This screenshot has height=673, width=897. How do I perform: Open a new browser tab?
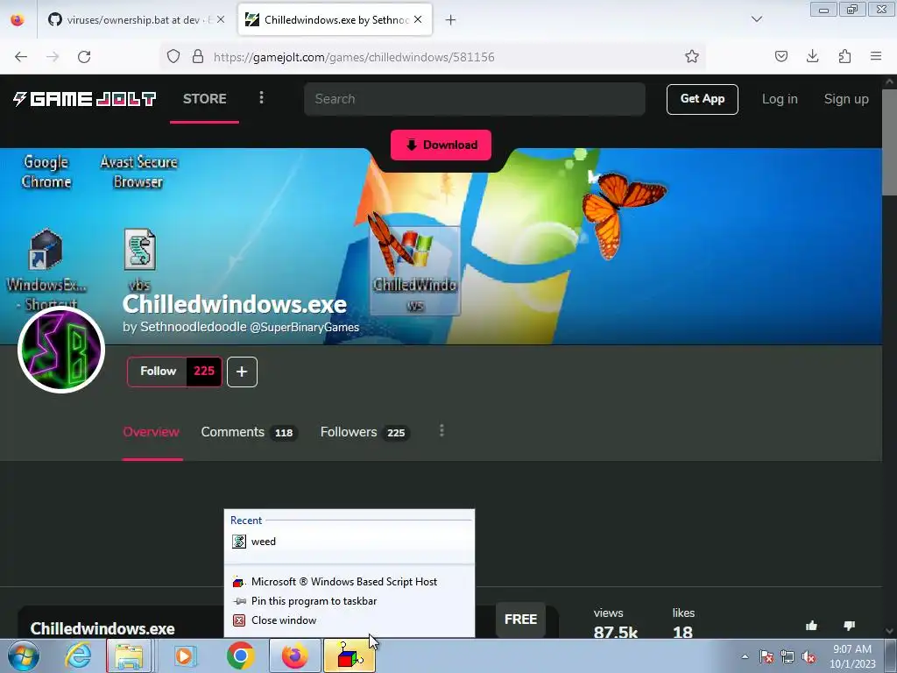click(451, 20)
